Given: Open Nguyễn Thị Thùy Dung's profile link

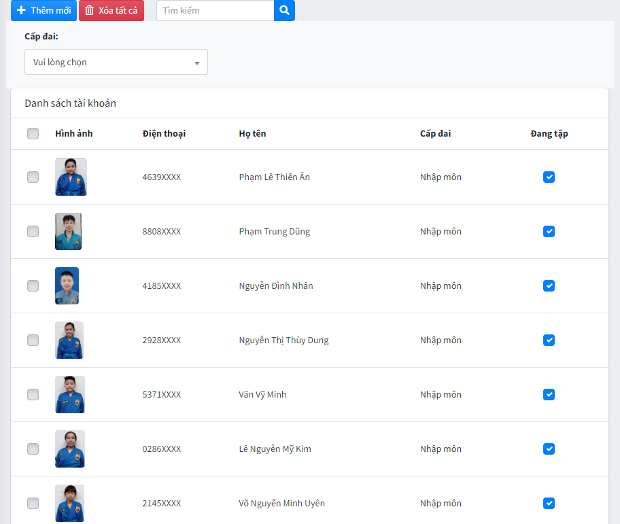Looking at the screenshot, I should [283, 340].
